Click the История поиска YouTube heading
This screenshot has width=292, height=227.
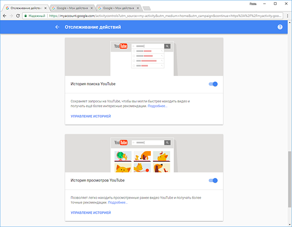93,84
